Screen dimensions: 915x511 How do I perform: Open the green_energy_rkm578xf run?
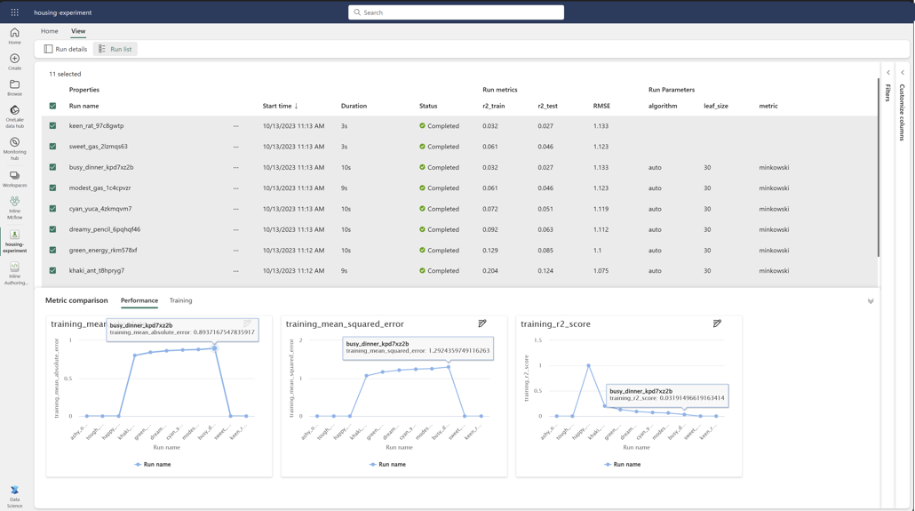(x=103, y=250)
